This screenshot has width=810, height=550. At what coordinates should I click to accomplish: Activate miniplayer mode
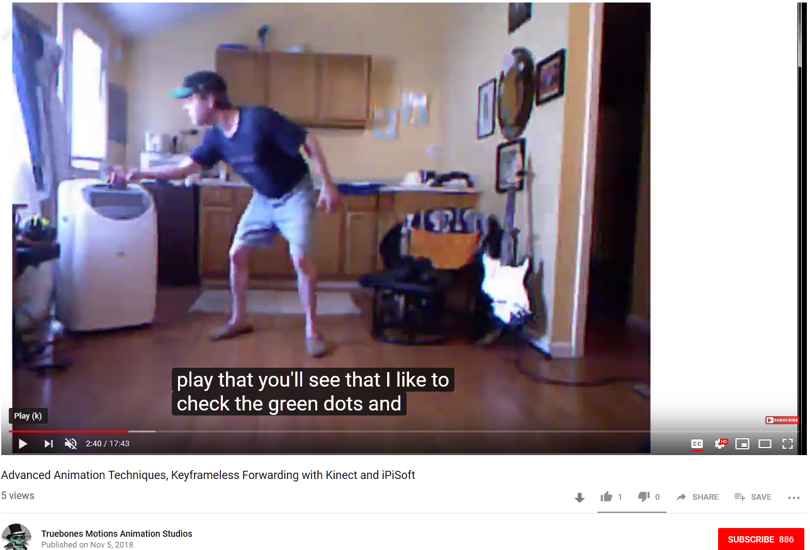(743, 444)
